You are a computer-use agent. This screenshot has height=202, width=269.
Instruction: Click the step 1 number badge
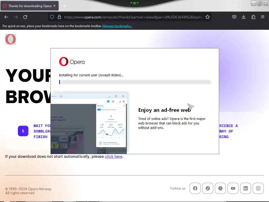click(x=23, y=131)
